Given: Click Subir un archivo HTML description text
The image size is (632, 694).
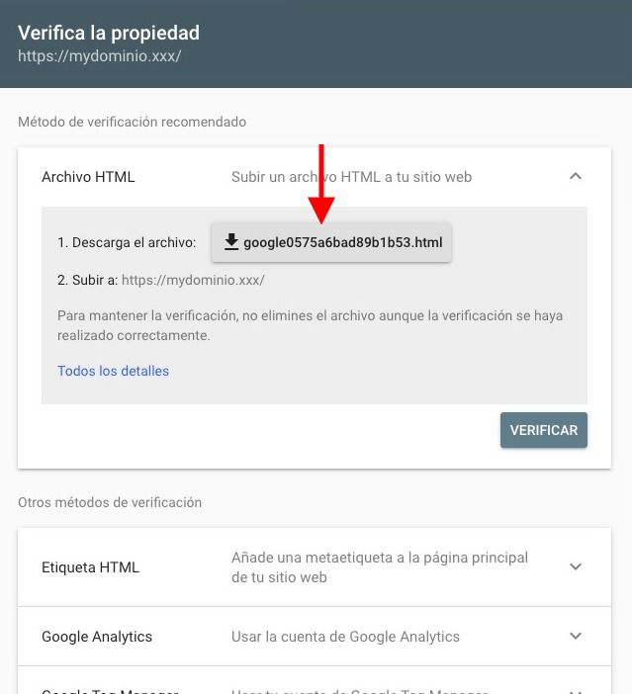Looking at the screenshot, I should click(x=352, y=177).
